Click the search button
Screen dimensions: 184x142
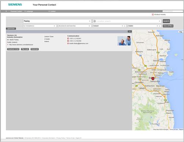click(x=166, y=21)
